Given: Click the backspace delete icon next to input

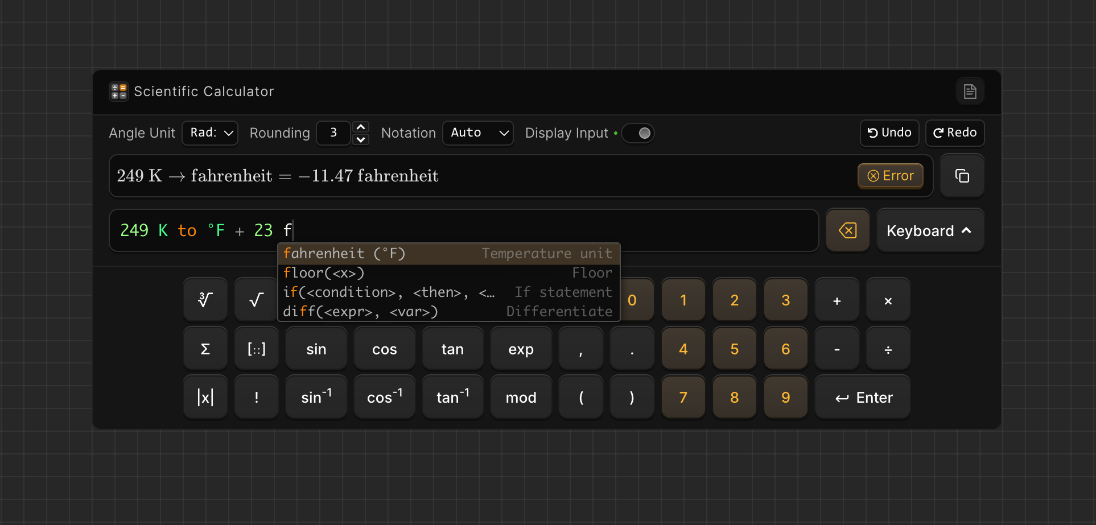Looking at the screenshot, I should tap(847, 230).
